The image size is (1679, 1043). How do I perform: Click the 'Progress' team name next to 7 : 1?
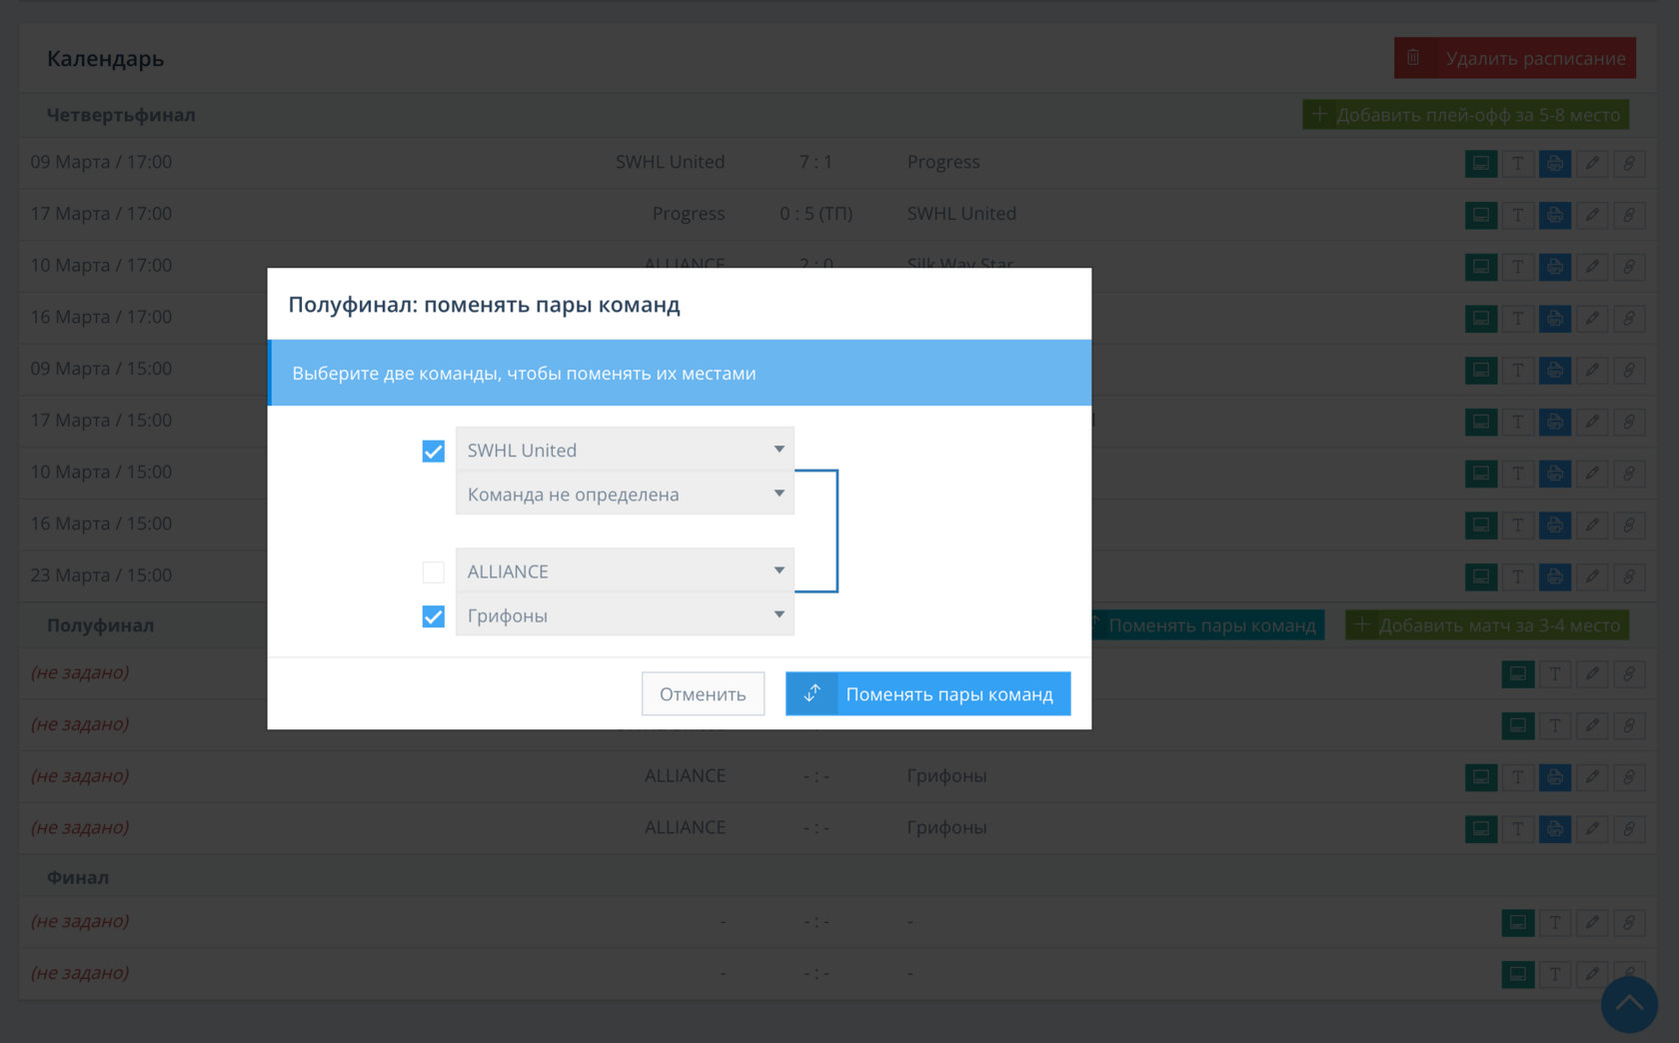tap(943, 162)
